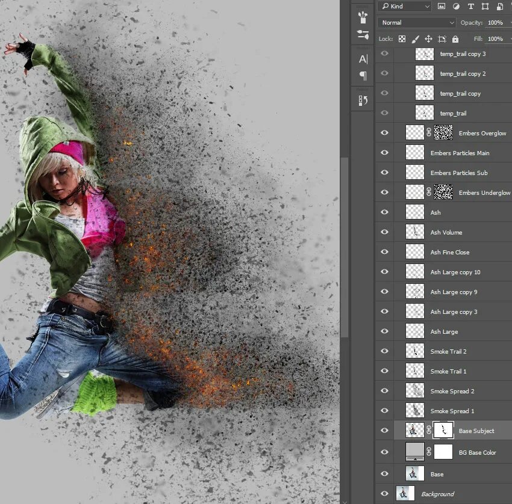The height and width of the screenshot is (504, 512).
Task: Click mask link icon on BG Base Color
Action: [429, 452]
